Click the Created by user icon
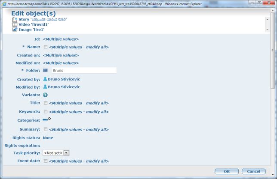This screenshot has height=179, width=277. [x=45, y=79]
